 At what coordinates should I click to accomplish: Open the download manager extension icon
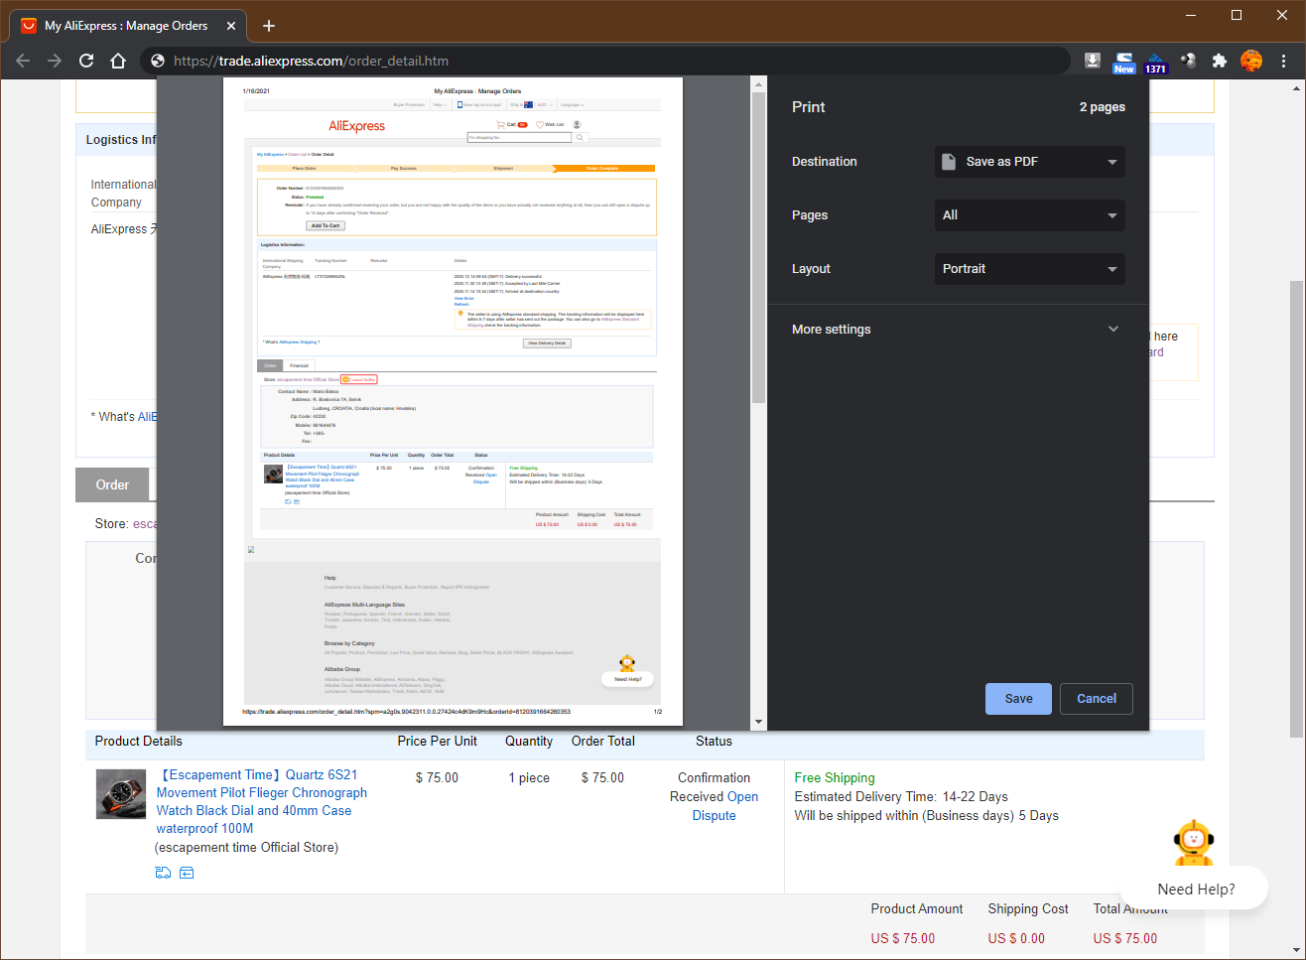(1093, 61)
